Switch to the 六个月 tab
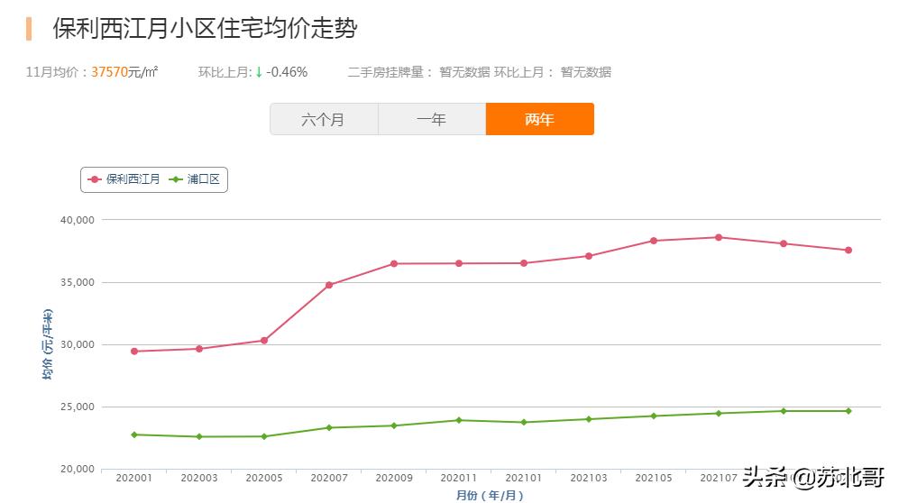Viewport: 899px width, 503px height. pos(324,119)
